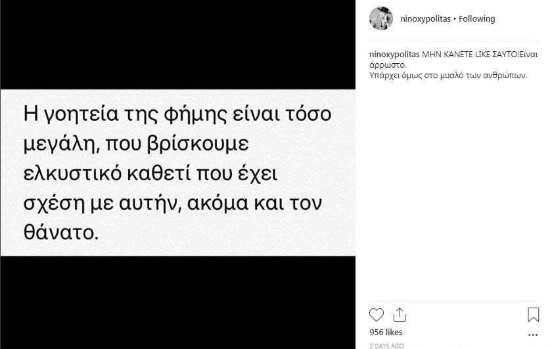The height and width of the screenshot is (349, 550).
Task: Click the second caption line beginning Υπάρχει
Action: [448, 76]
